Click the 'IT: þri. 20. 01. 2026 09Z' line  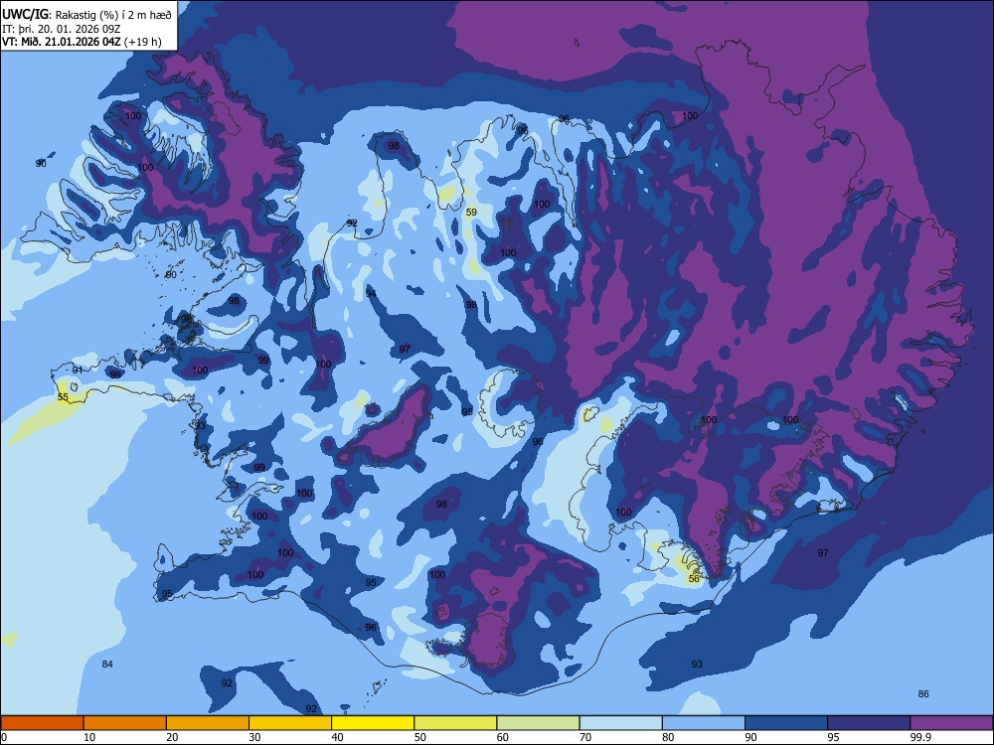pos(61,29)
